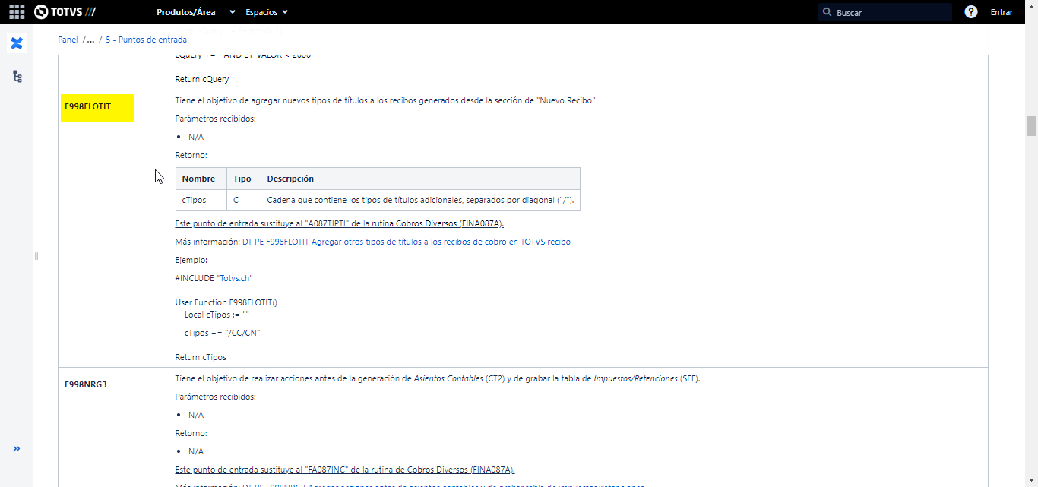The image size is (1038, 487).
Task: Open the Espacios dropdown menu
Action: click(x=267, y=12)
